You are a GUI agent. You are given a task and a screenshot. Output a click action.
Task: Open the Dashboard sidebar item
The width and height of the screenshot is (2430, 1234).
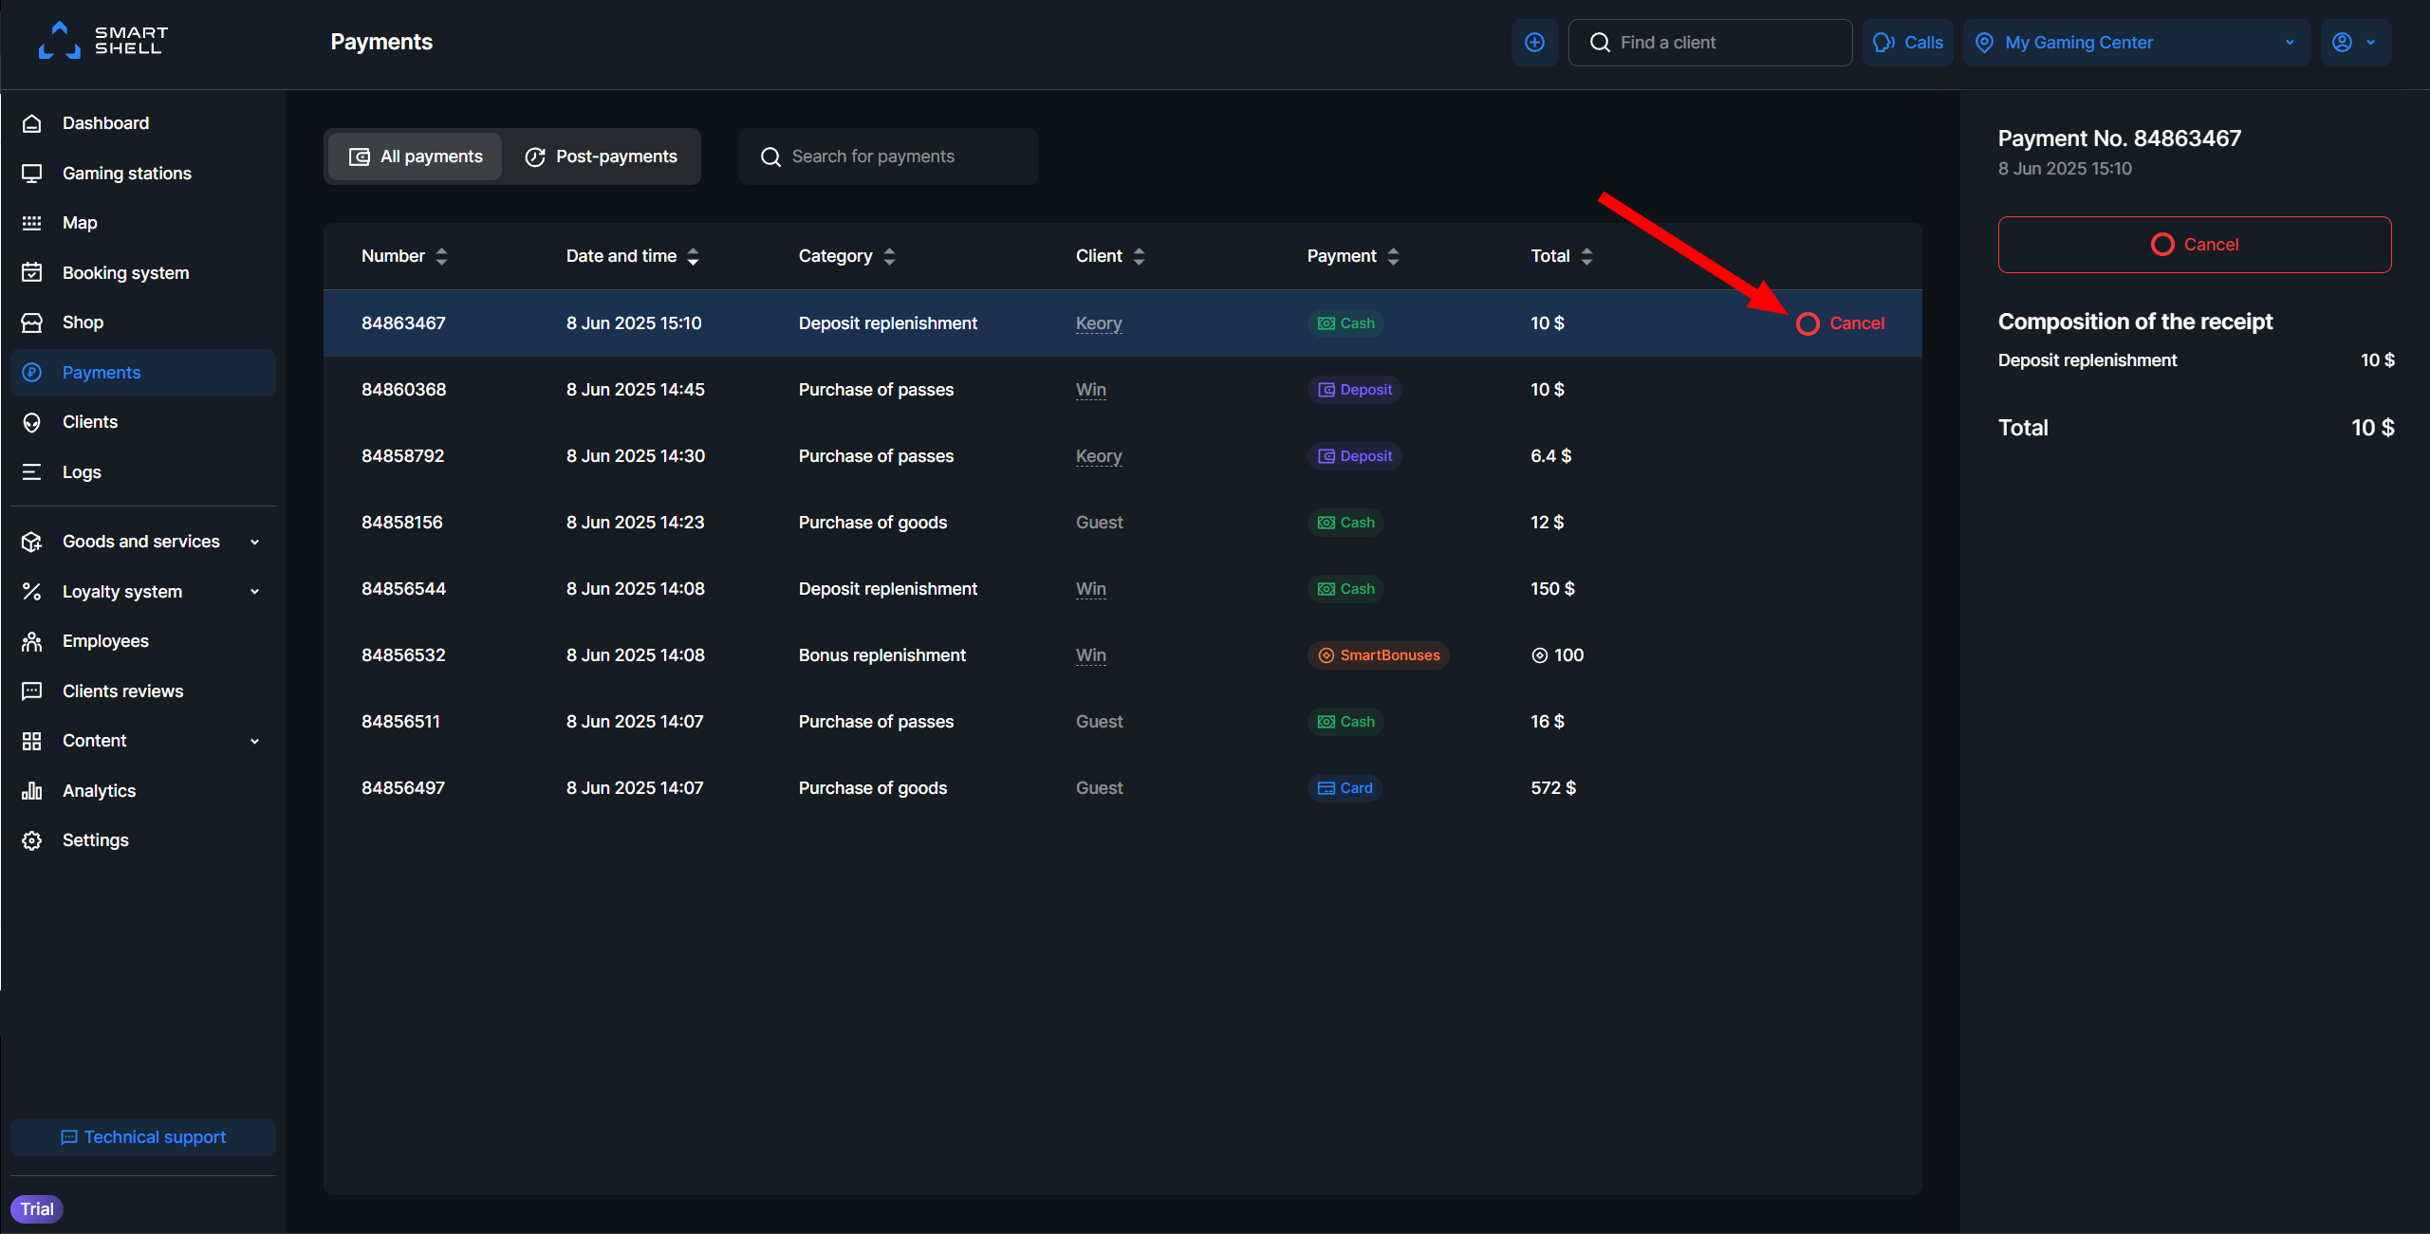[143, 123]
